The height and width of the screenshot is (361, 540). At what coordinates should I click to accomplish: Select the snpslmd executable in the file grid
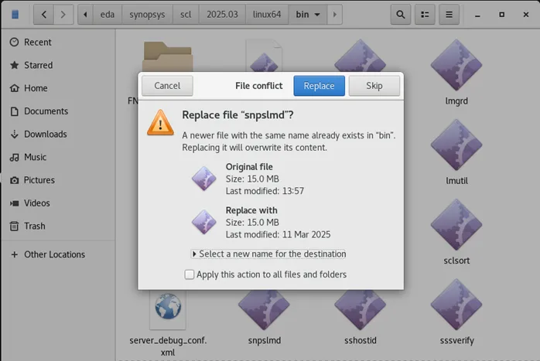(x=264, y=310)
